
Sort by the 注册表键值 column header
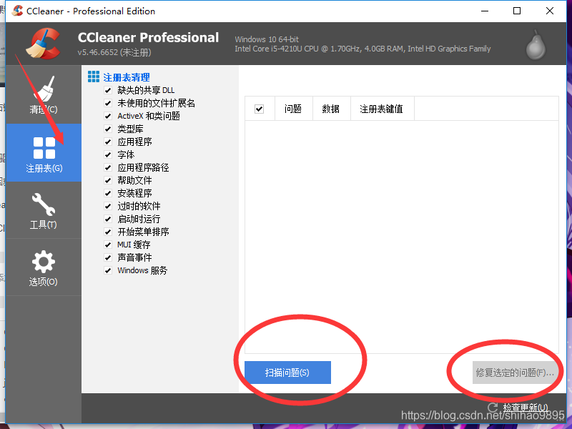[382, 109]
